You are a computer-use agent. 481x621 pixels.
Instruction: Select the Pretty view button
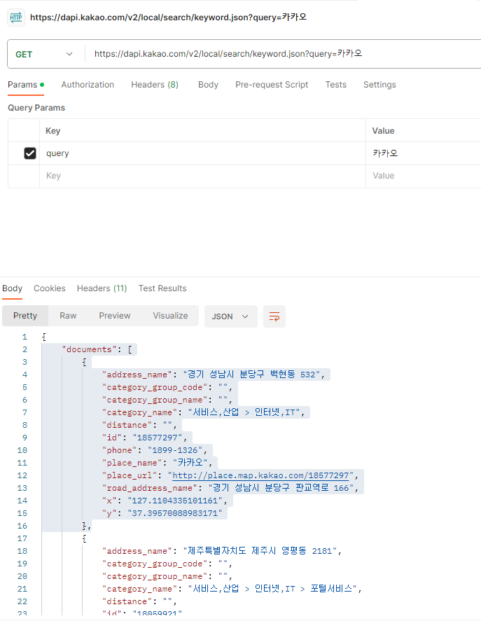pos(25,316)
